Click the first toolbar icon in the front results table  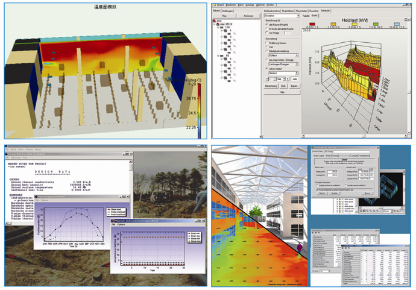(x=342, y=248)
